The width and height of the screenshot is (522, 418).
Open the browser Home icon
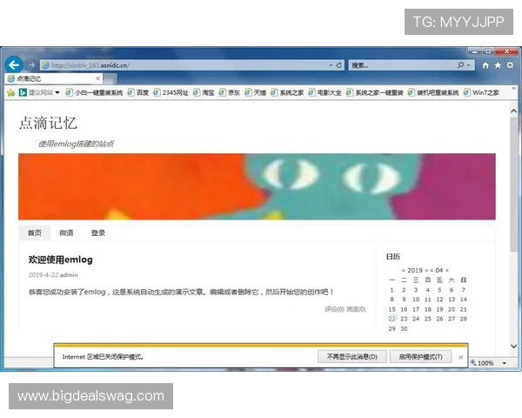[x=485, y=65]
